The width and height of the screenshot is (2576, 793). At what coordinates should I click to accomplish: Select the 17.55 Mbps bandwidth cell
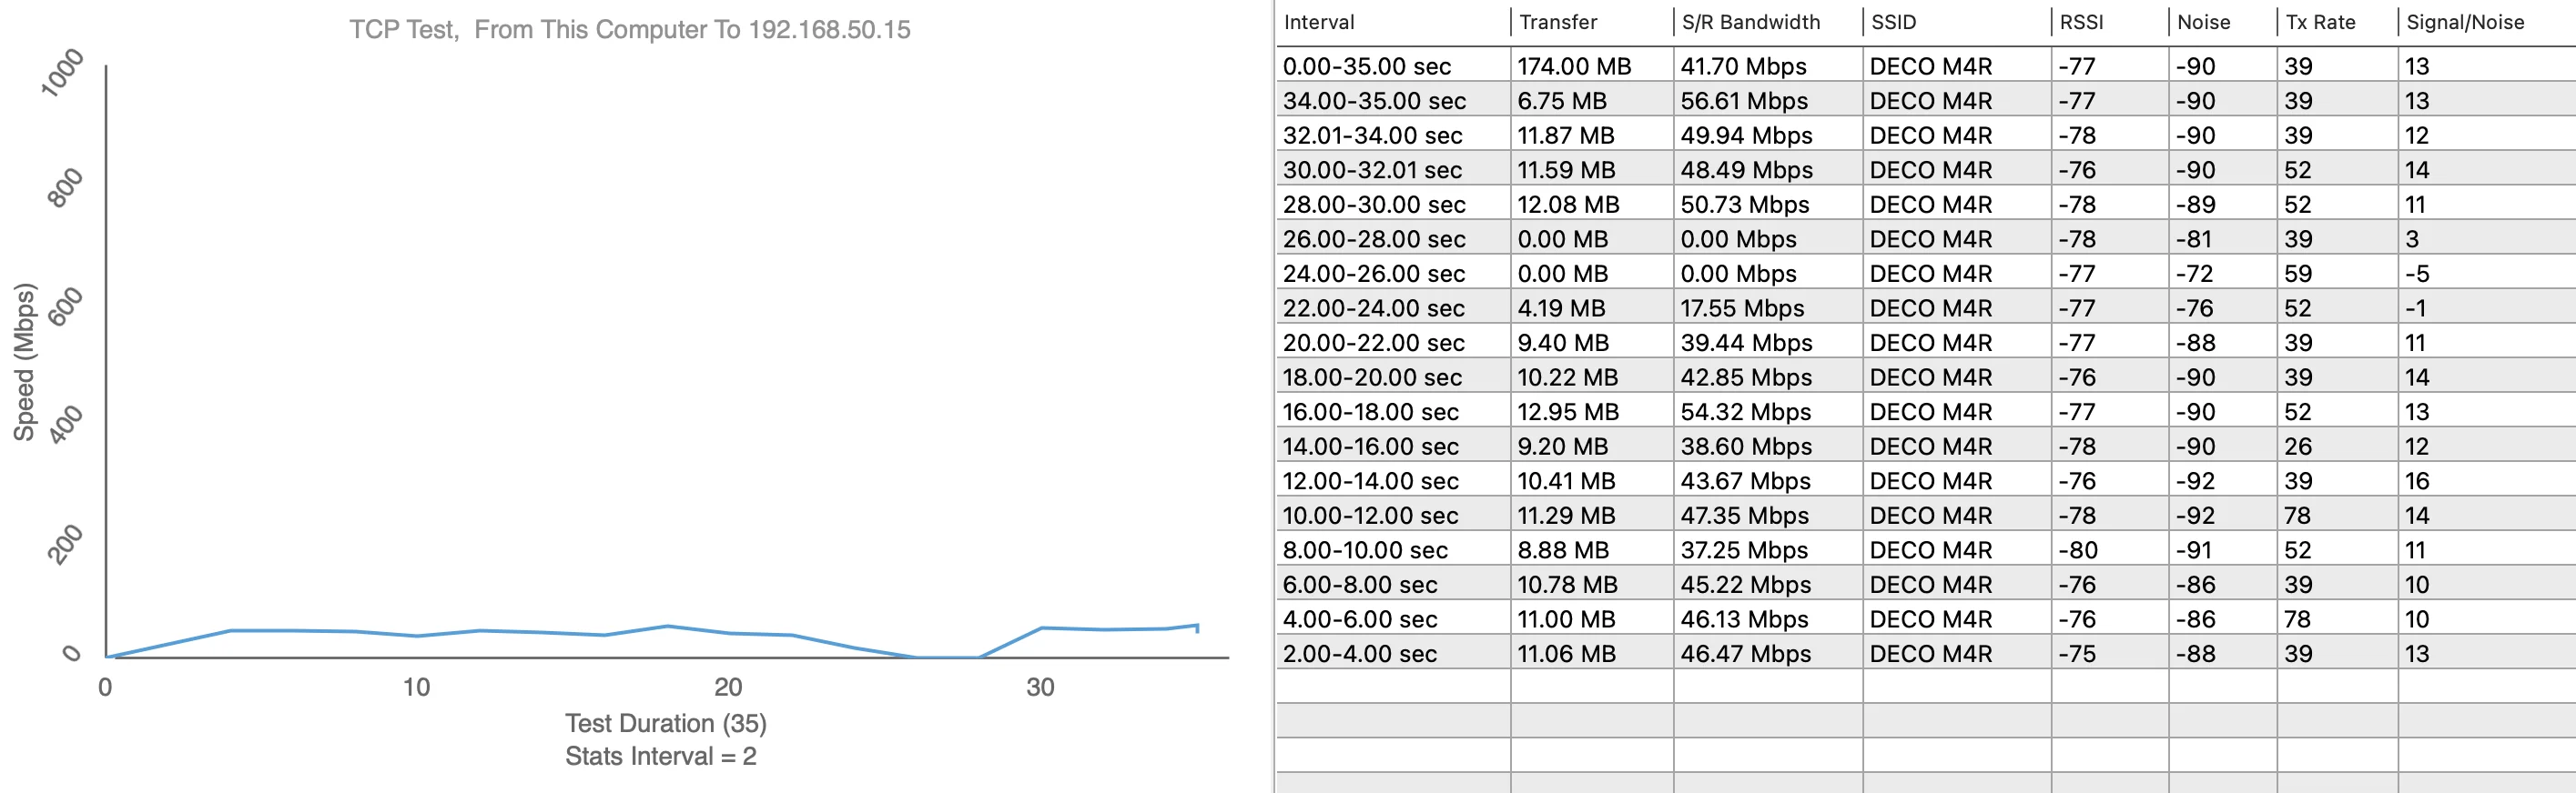pyautogui.click(x=1741, y=308)
